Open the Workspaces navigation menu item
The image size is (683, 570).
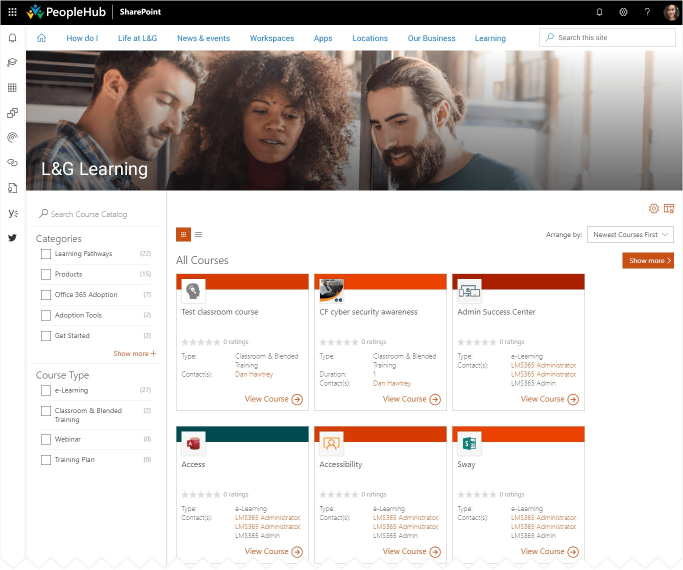click(x=271, y=38)
